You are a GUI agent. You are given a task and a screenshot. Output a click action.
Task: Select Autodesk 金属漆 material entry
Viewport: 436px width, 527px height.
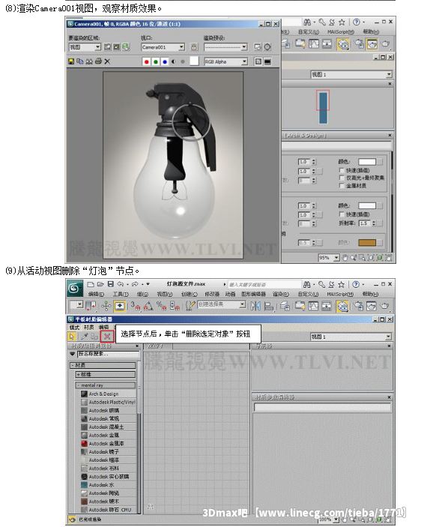(x=109, y=444)
